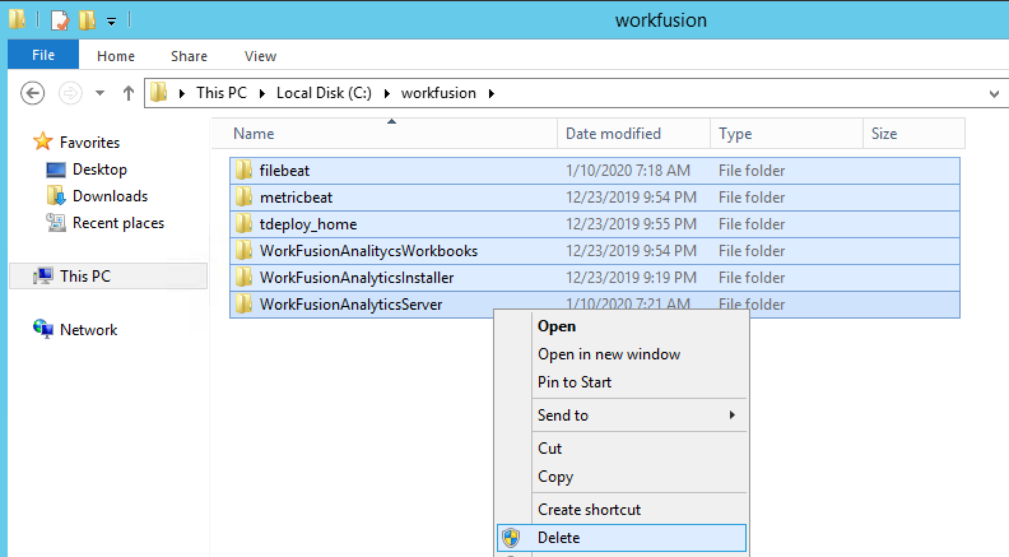Sort files by the Type column header
The width and height of the screenshot is (1009, 557).
coord(787,133)
